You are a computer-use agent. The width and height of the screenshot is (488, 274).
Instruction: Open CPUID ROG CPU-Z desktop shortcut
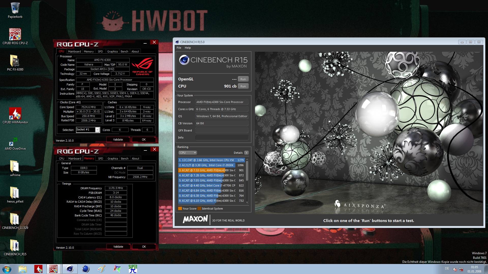click(x=15, y=36)
